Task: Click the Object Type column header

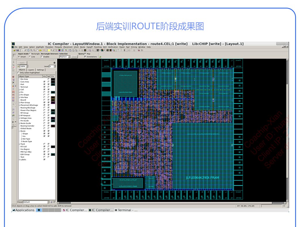Action: click(31, 76)
